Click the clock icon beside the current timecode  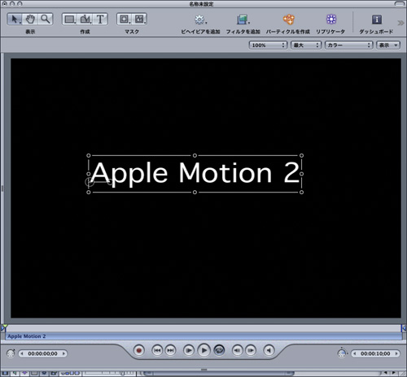[x=11, y=353]
